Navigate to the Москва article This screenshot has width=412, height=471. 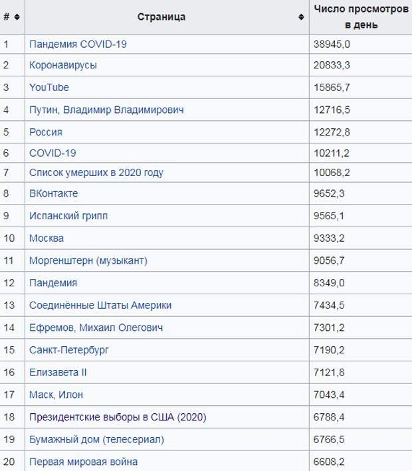(x=47, y=238)
